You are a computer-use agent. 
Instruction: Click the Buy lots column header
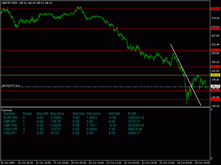pyautogui.click(x=42, y=114)
